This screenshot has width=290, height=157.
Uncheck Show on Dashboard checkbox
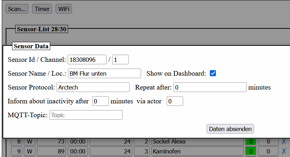point(213,73)
